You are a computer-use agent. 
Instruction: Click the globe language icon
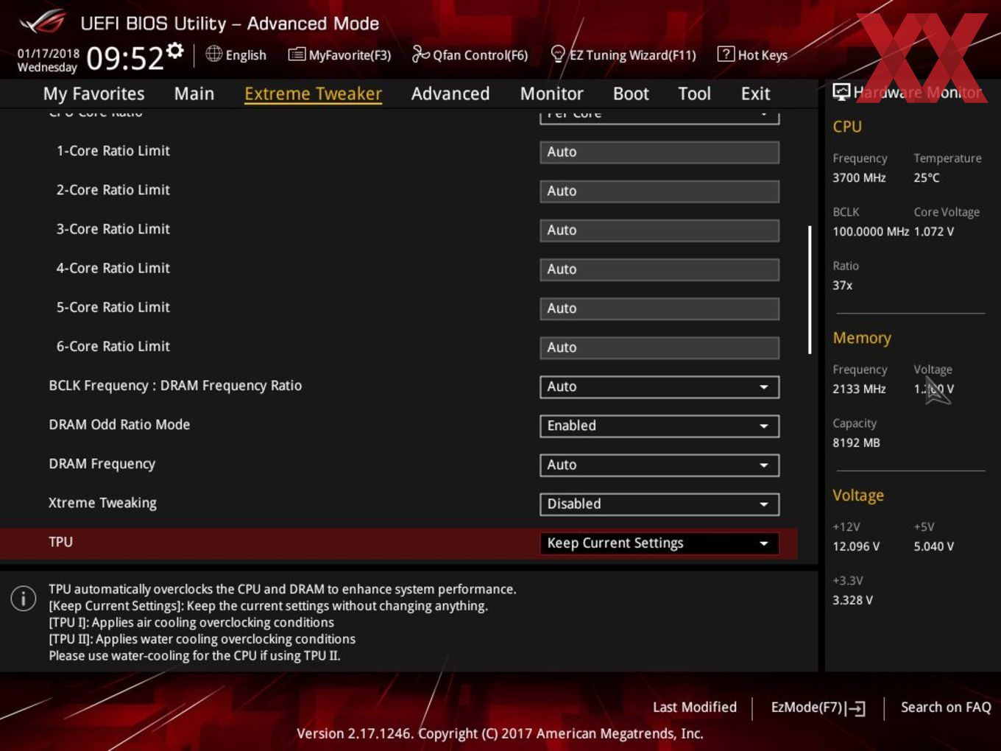click(x=213, y=54)
